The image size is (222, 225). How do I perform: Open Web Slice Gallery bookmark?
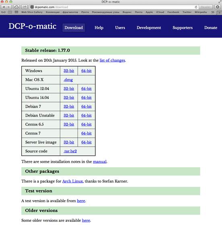[32, 12]
